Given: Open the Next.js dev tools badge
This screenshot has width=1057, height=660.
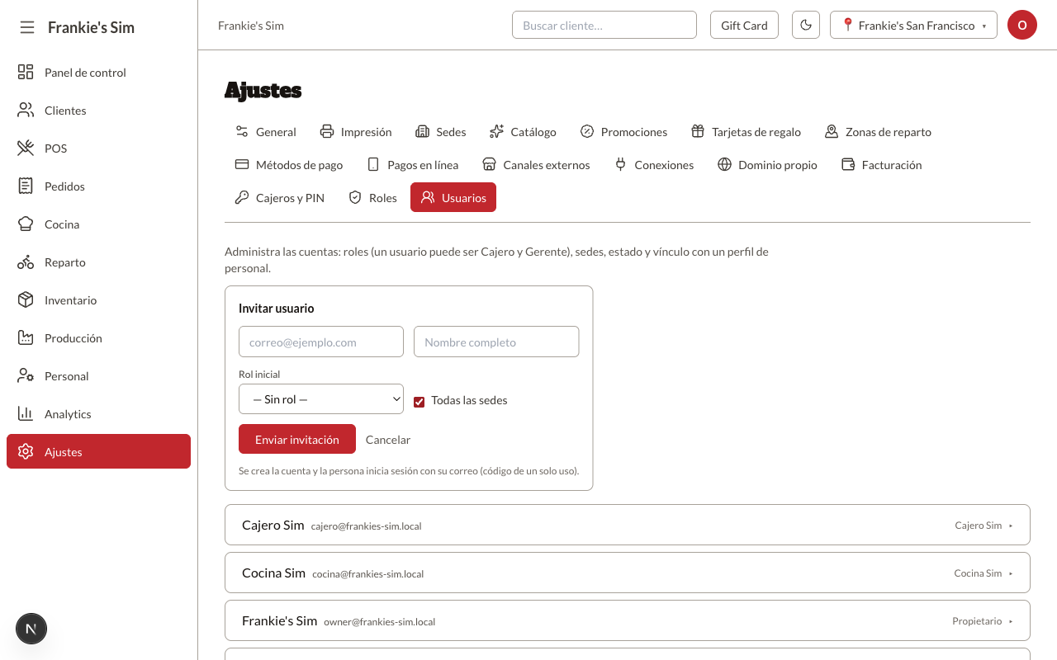Looking at the screenshot, I should [x=31, y=629].
